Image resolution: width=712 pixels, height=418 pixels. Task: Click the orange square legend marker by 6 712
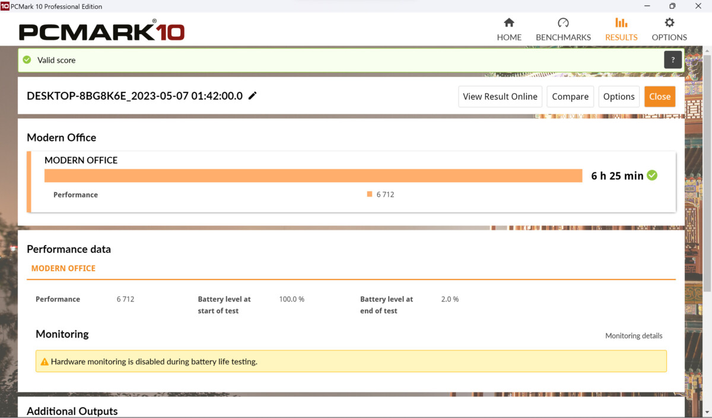[370, 194]
